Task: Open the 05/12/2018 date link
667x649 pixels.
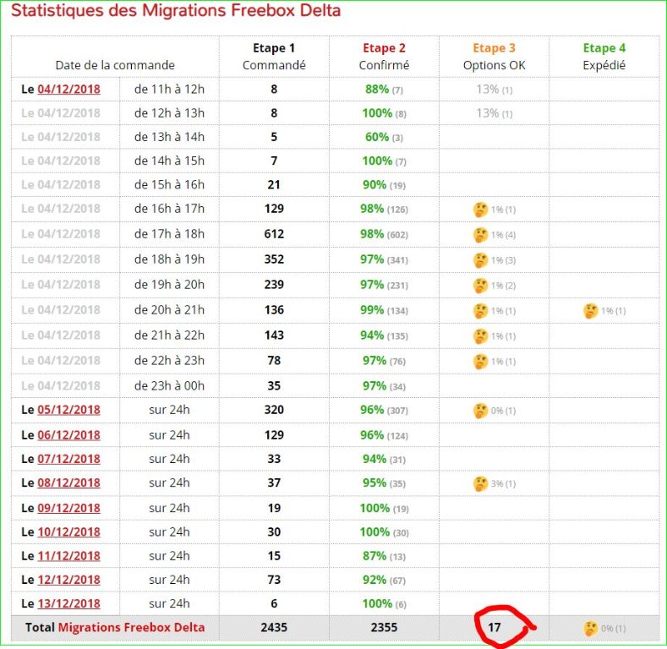Action: [68, 410]
